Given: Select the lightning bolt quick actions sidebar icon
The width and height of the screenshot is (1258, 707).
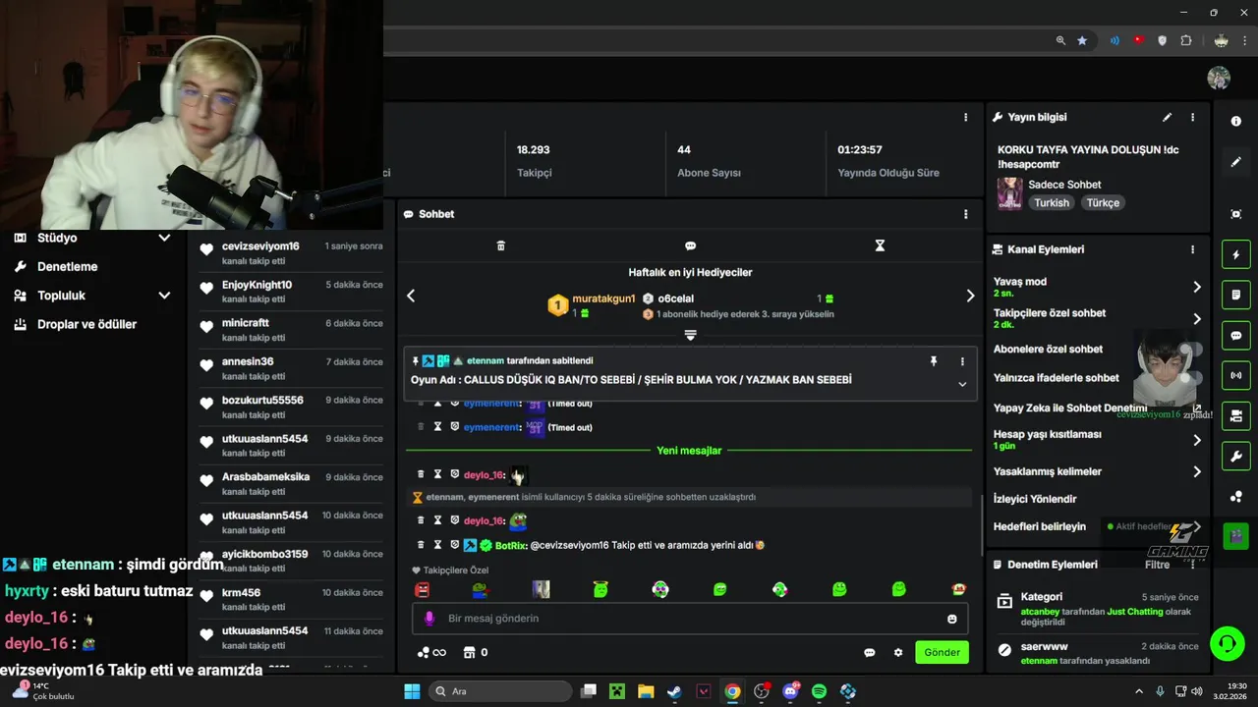Looking at the screenshot, I should (x=1236, y=255).
